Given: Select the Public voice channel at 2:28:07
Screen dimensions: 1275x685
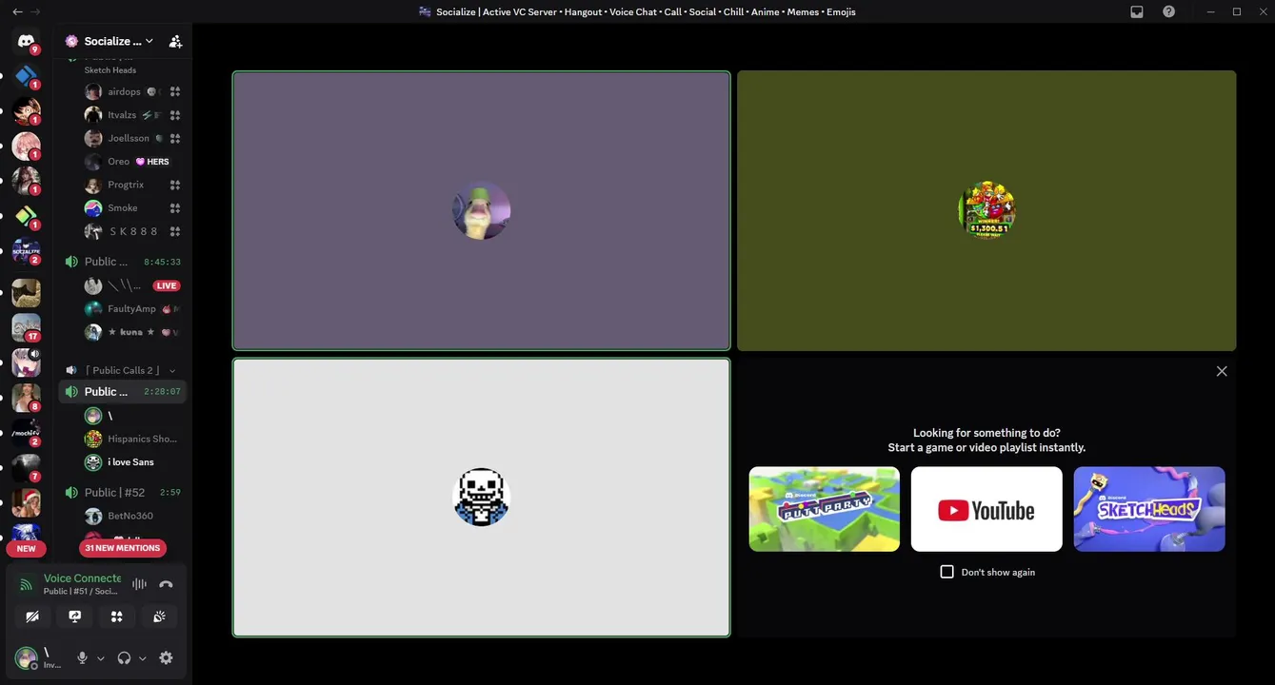Looking at the screenshot, I should [x=122, y=392].
